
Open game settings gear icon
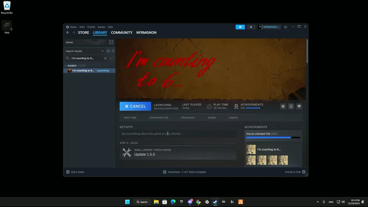pyautogui.click(x=283, y=106)
